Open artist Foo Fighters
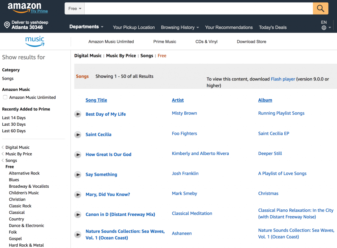This screenshot has height=248, width=337. coord(184,134)
